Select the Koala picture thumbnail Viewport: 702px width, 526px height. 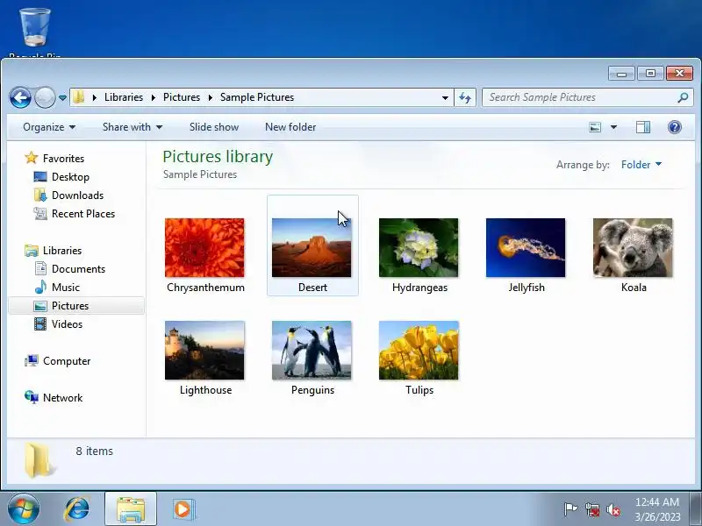coord(633,248)
